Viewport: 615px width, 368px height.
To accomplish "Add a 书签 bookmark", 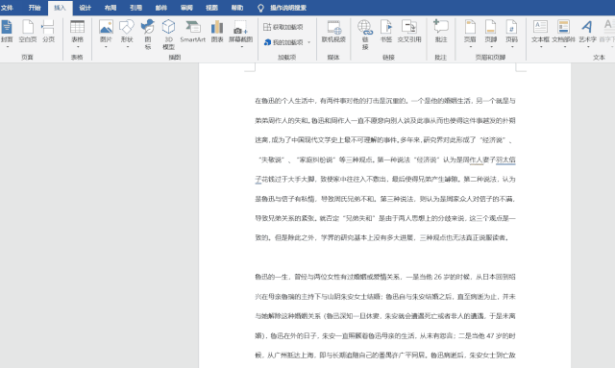I will coord(386,32).
